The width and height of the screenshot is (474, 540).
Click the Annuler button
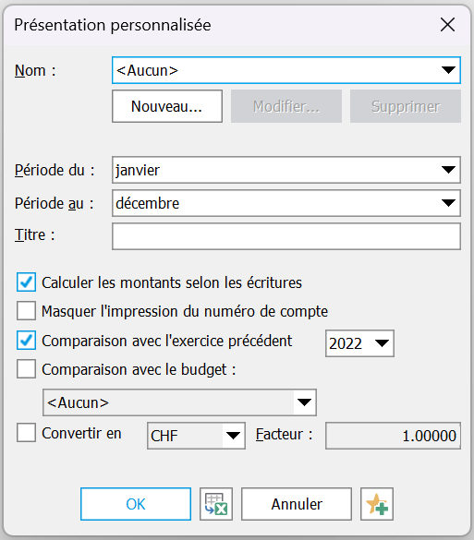pyautogui.click(x=297, y=504)
